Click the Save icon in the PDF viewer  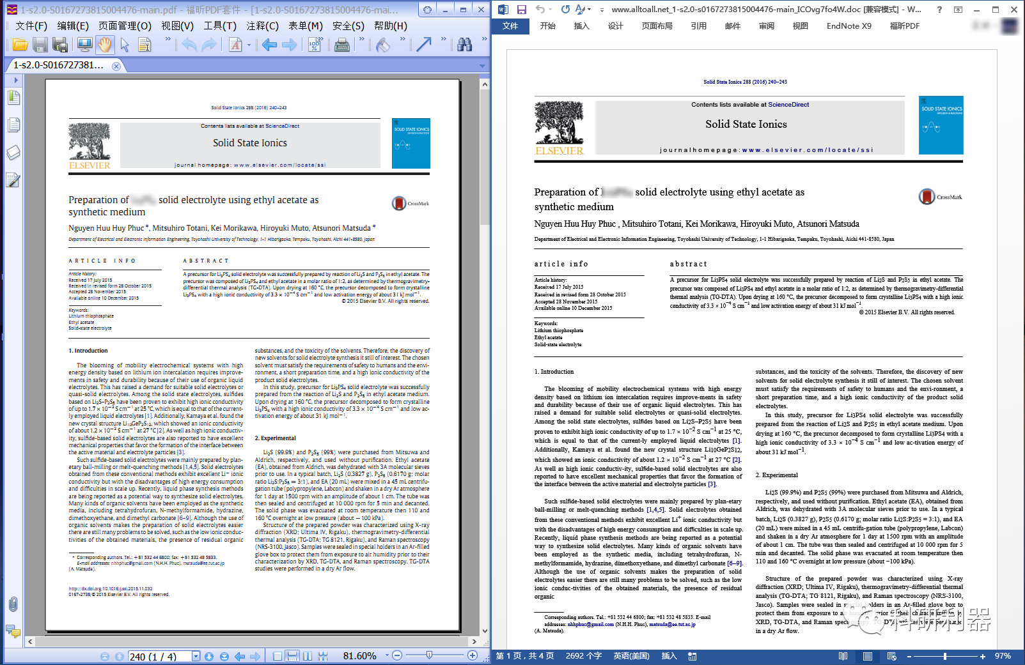click(x=40, y=45)
